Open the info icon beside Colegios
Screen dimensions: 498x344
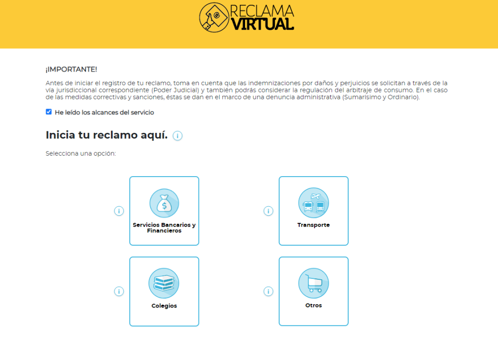coord(119,291)
